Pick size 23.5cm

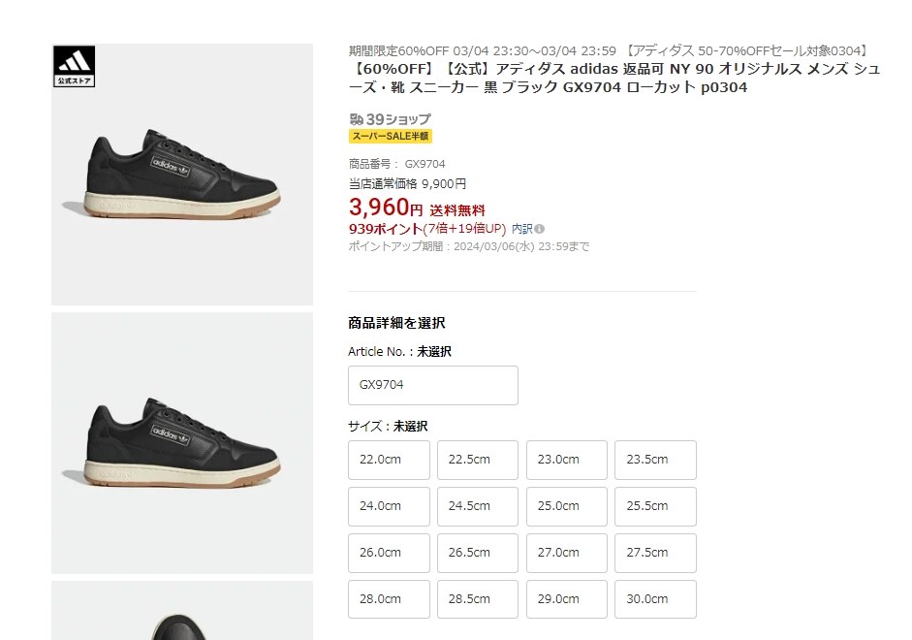point(655,460)
